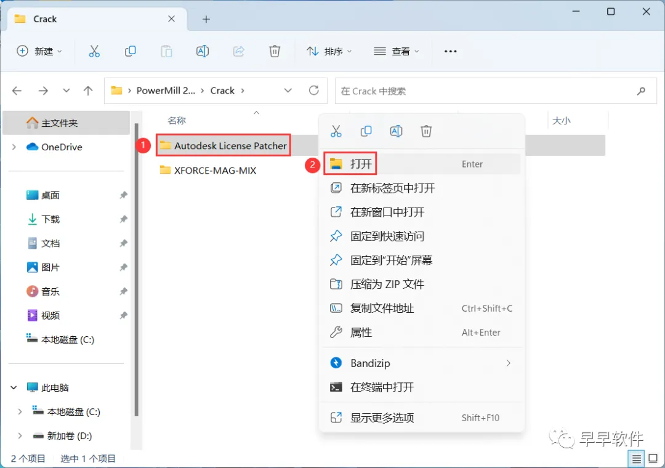Choose 在新标签页中打开
The width and height of the screenshot is (665, 468).
(422, 188)
